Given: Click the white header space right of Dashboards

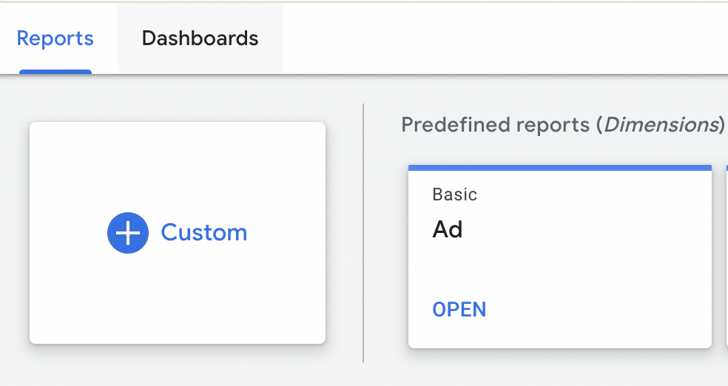Looking at the screenshot, I should pyautogui.click(x=503, y=38).
